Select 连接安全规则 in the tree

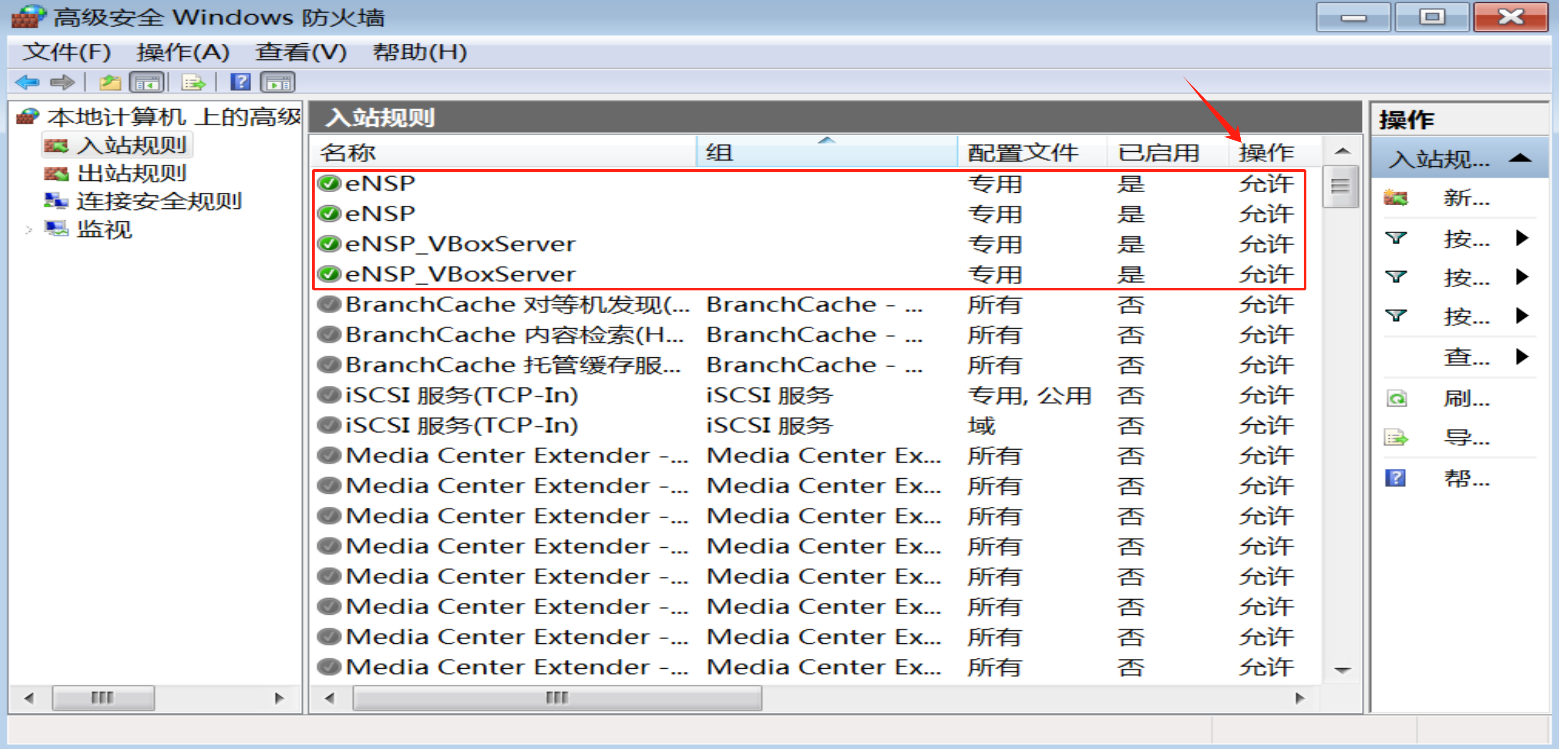pyautogui.click(x=158, y=202)
